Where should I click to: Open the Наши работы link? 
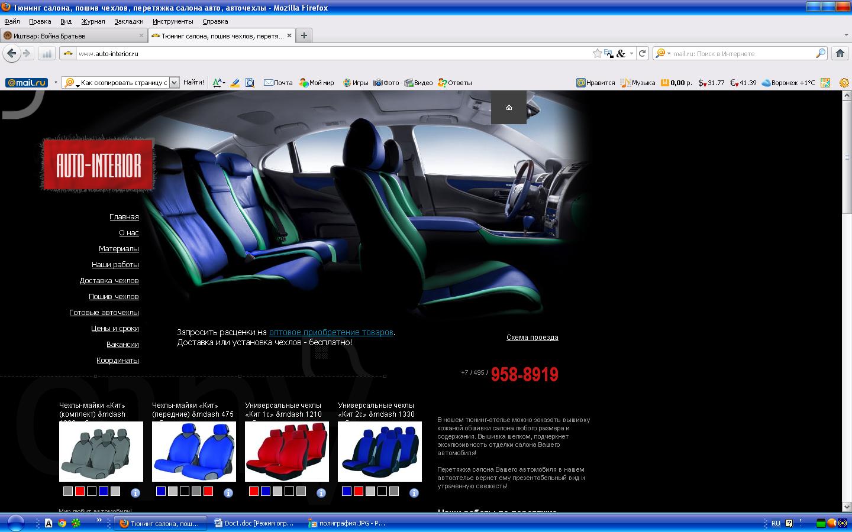tap(115, 265)
